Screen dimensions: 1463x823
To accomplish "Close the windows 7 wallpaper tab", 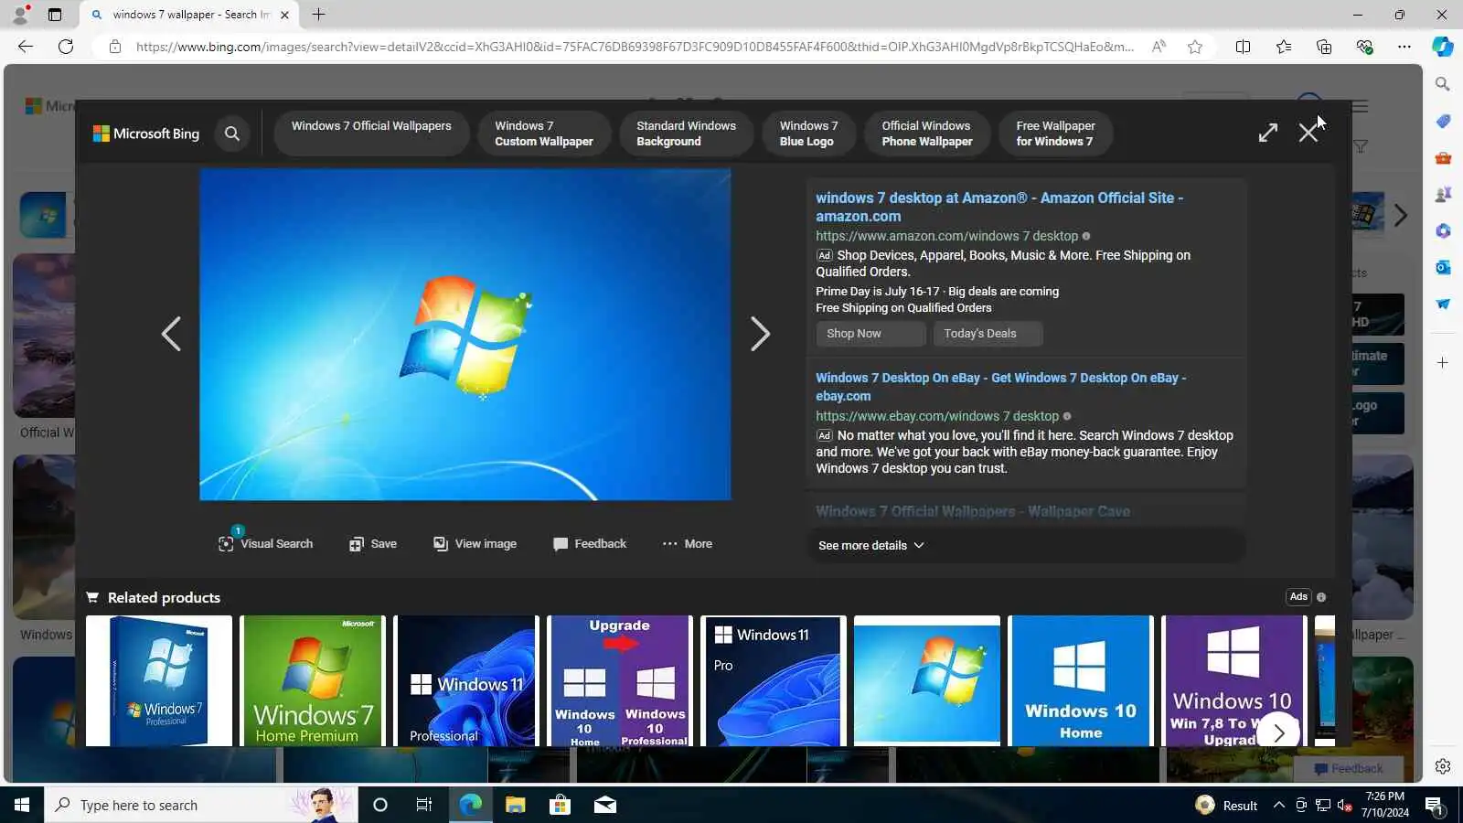I will pyautogui.click(x=284, y=15).
